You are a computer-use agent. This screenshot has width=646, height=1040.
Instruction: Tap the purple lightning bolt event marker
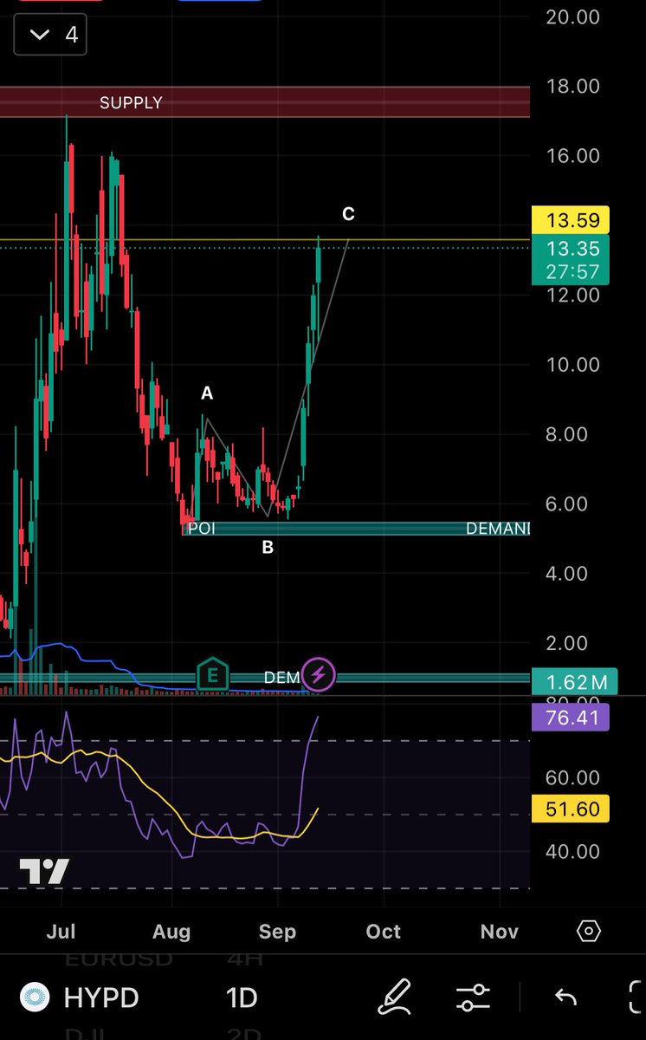[x=319, y=673]
